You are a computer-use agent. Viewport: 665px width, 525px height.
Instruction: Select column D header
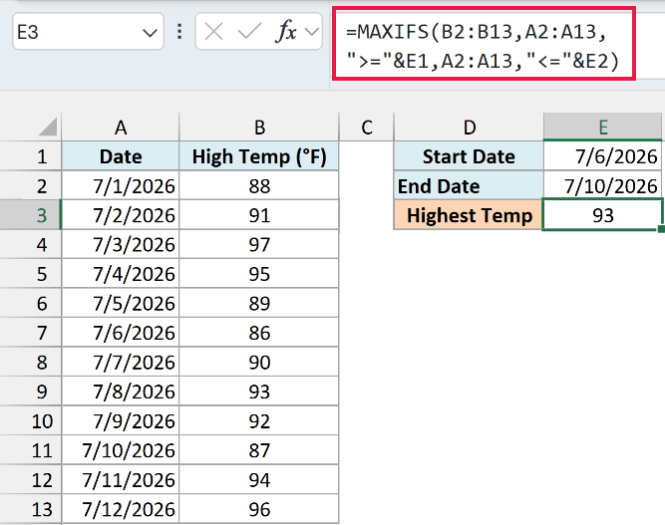click(469, 128)
